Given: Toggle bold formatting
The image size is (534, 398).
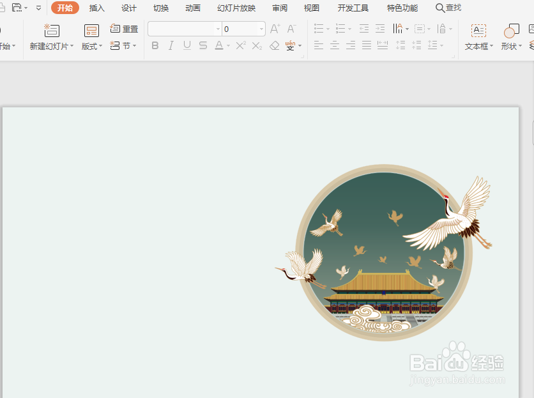Looking at the screenshot, I should [x=155, y=45].
